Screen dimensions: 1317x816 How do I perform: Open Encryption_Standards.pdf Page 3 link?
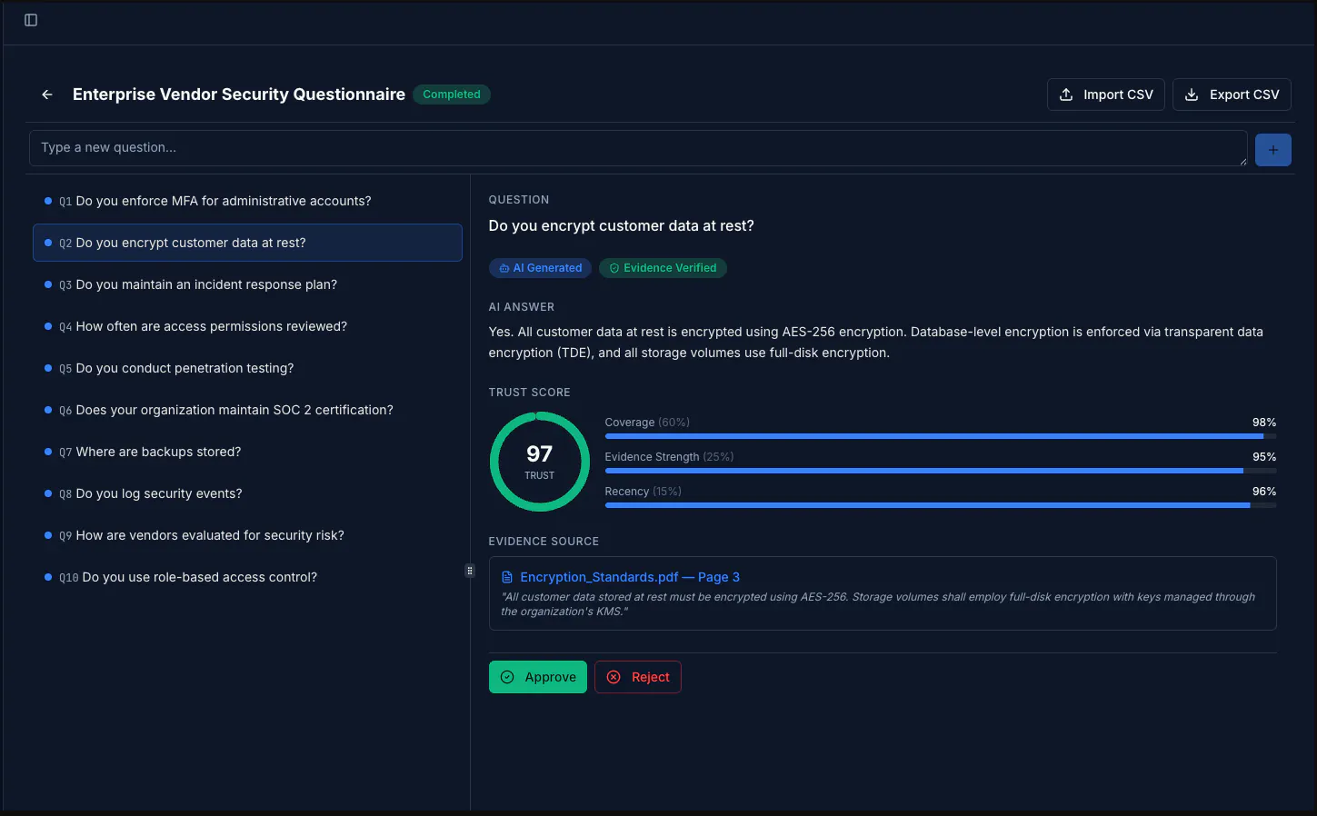point(630,577)
